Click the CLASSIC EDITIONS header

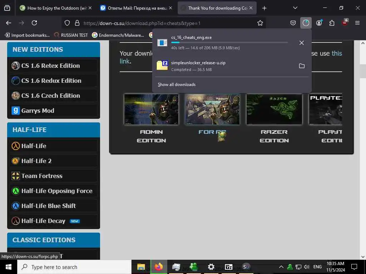[54, 240]
